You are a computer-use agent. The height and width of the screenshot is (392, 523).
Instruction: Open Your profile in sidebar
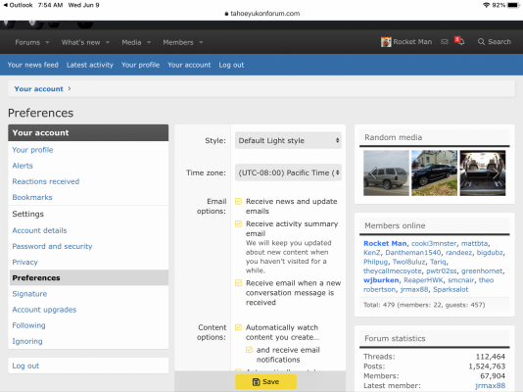[x=32, y=150]
